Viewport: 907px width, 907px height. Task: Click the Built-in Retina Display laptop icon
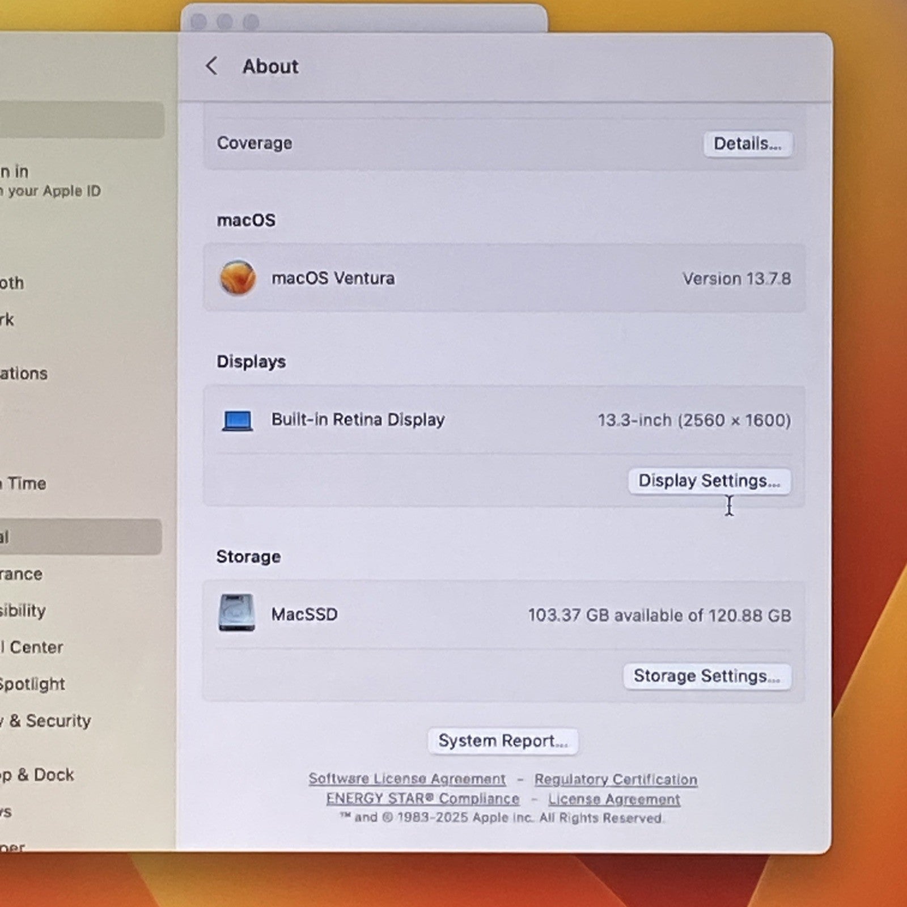point(238,421)
